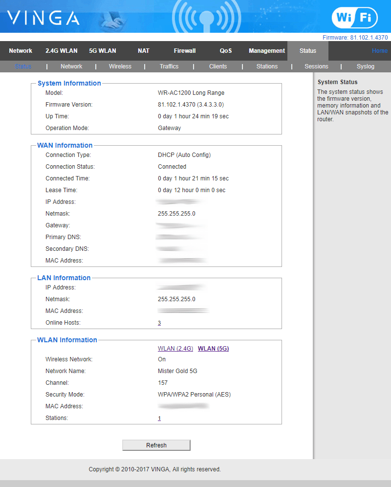The height and width of the screenshot is (487, 391).
Task: Click the Home link
Action: tap(379, 51)
